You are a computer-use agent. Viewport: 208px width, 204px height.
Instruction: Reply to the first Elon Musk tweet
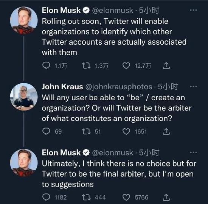(x=46, y=65)
